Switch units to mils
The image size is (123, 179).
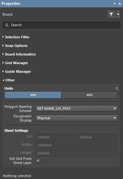click(90, 95)
